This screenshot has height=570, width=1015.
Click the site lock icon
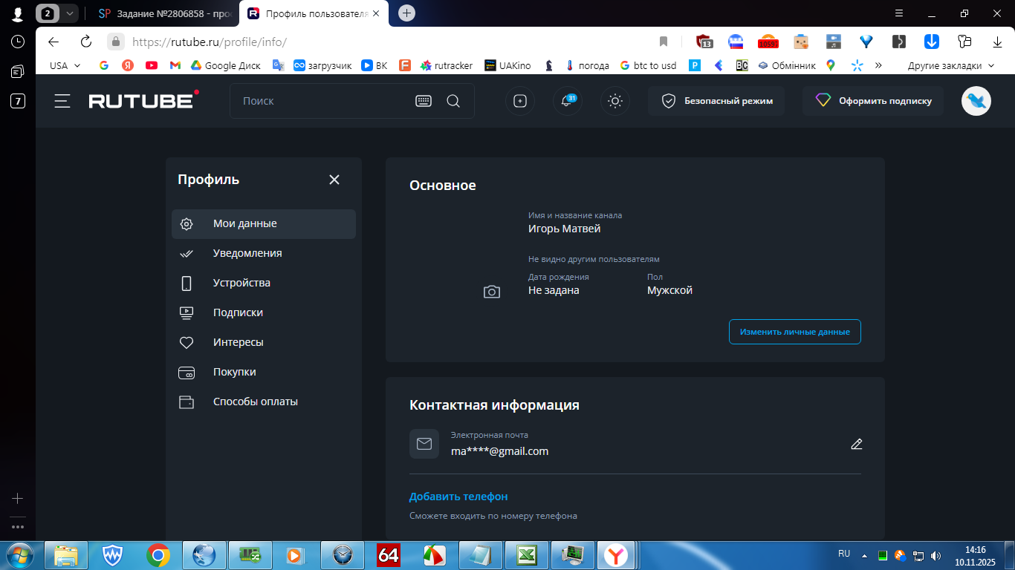115,42
